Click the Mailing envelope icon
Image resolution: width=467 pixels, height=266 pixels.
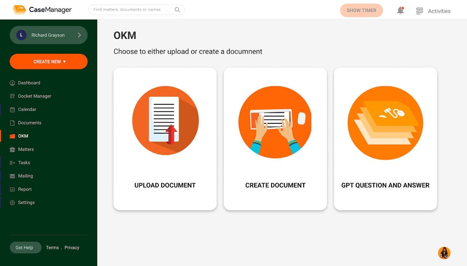point(12,176)
